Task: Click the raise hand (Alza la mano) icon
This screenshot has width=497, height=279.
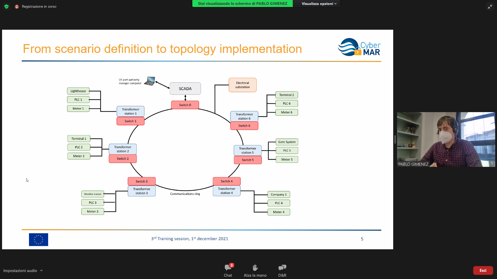Action: point(255,268)
